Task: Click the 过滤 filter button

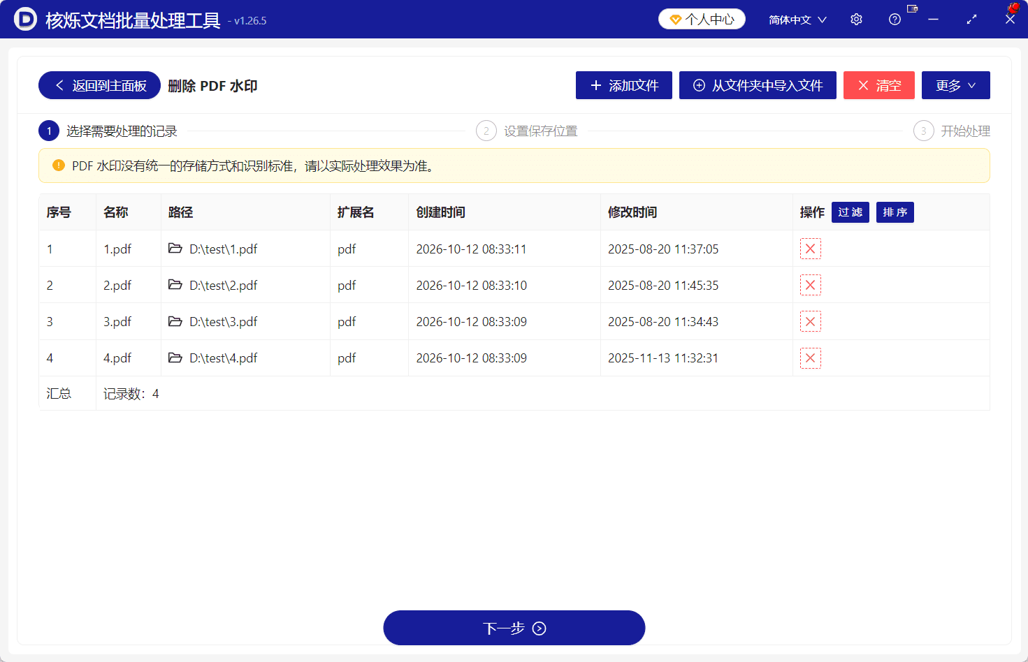Action: click(850, 212)
